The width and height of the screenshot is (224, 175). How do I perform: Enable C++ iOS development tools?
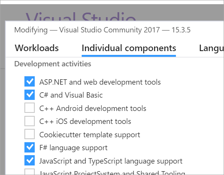coord(29,121)
